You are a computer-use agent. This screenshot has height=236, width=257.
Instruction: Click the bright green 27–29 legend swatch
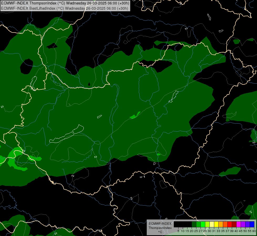point(203,224)
